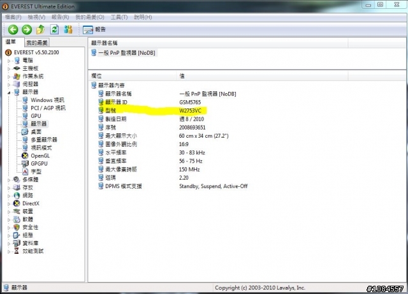This screenshot has height=294, width=408.
Task: Expand the 網路 tree node
Action: (x=9, y=196)
